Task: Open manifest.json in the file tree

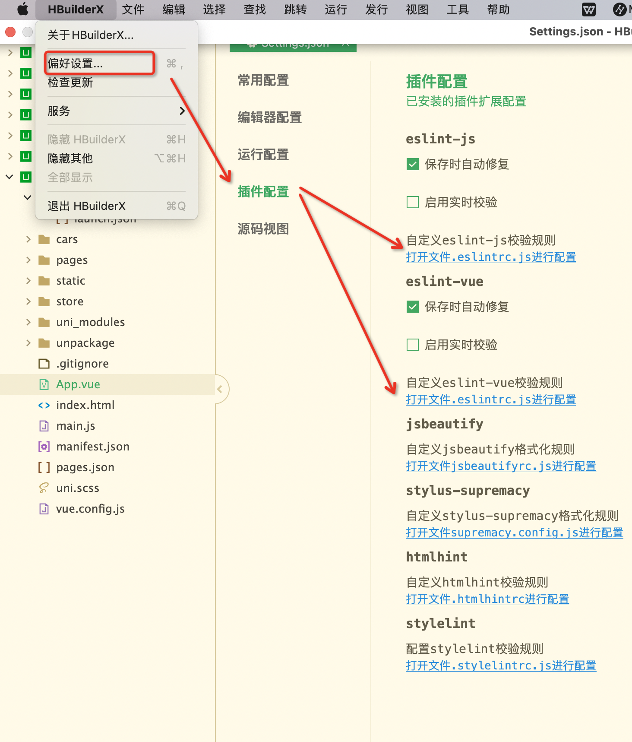Action: pos(93,447)
